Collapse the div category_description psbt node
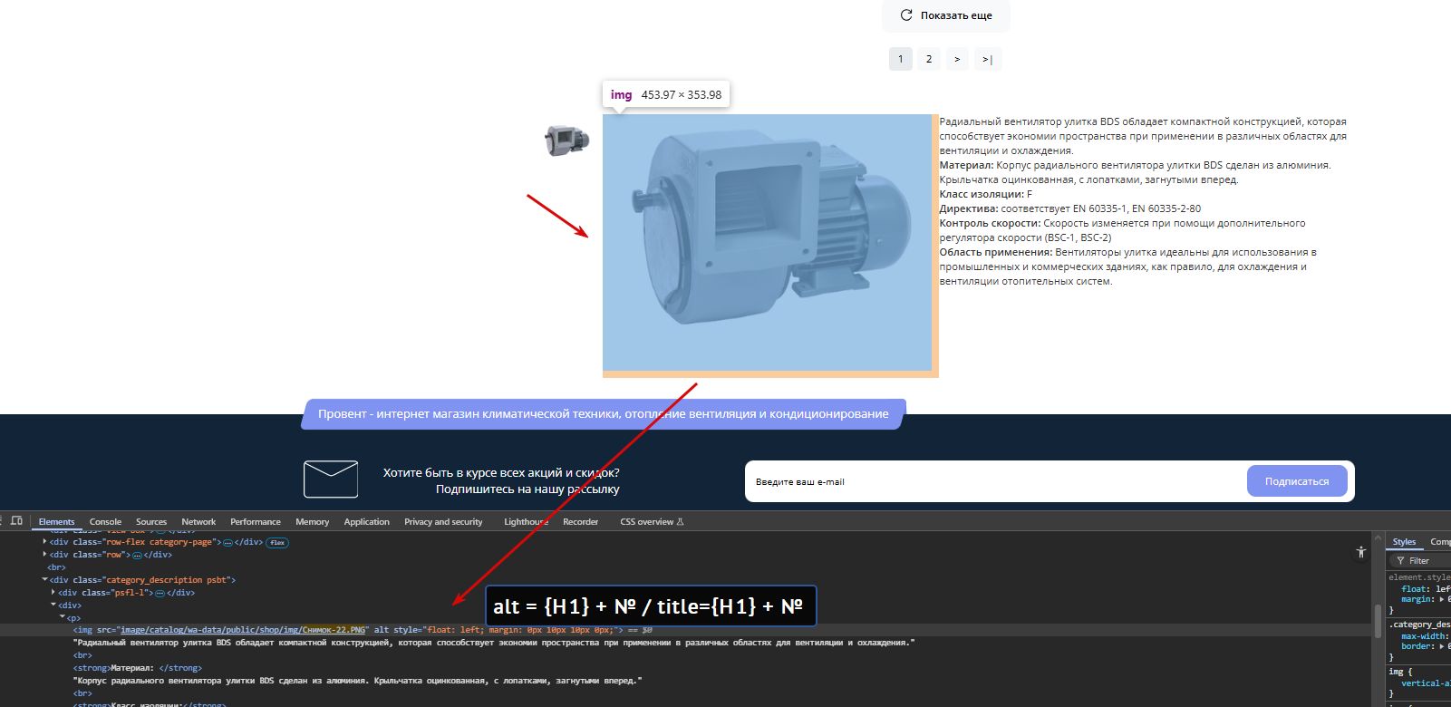1451x707 pixels. 45,580
